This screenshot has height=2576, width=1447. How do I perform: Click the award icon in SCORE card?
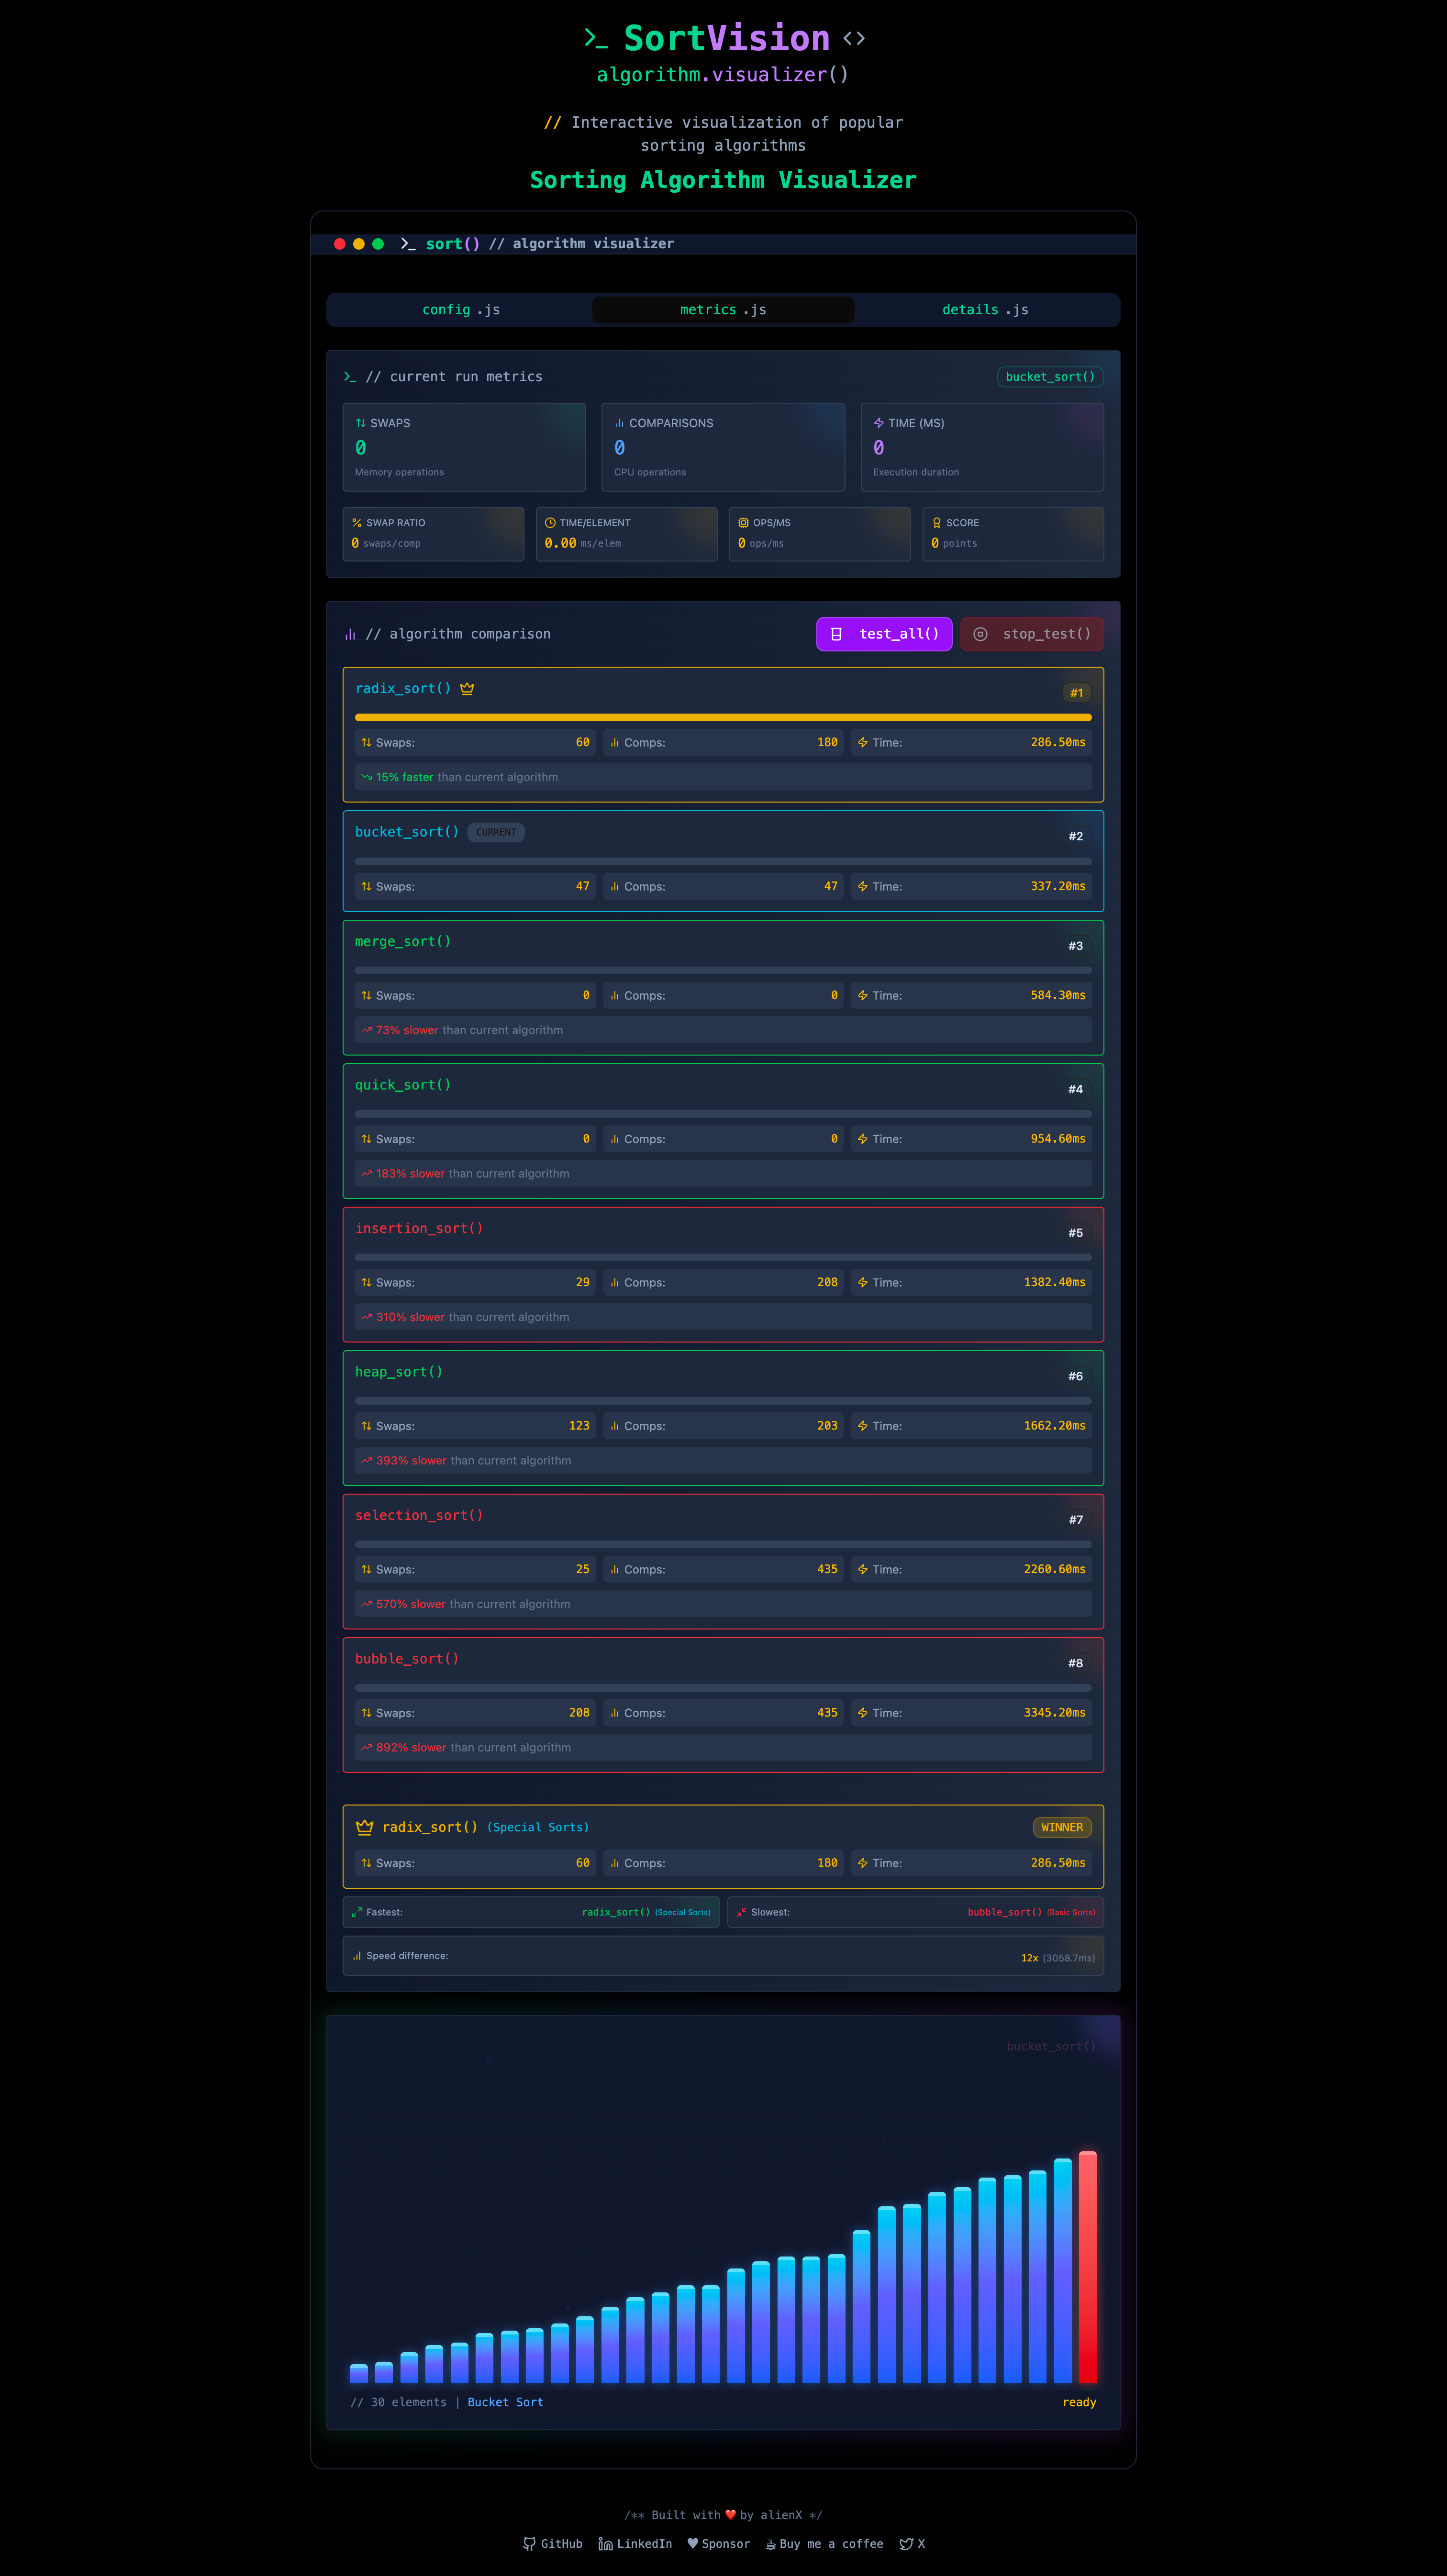[936, 523]
